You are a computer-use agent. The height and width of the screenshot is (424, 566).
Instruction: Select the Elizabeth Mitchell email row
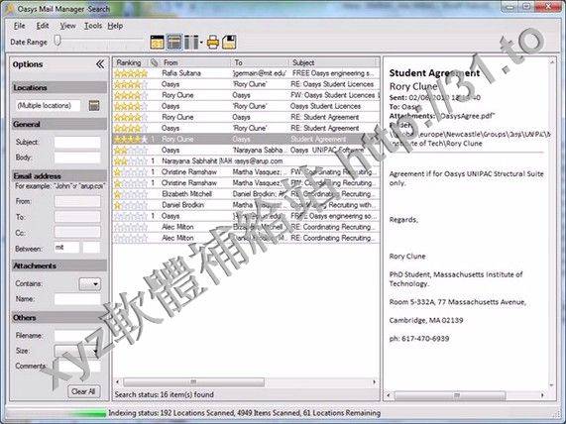pos(246,194)
